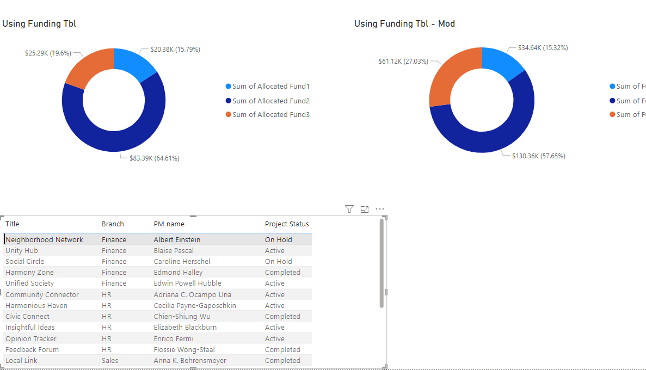Viewport: 646px width, 370px height.
Task: Click PM name 'Cecilia Payne-Gaposchkin'
Action: (195, 305)
